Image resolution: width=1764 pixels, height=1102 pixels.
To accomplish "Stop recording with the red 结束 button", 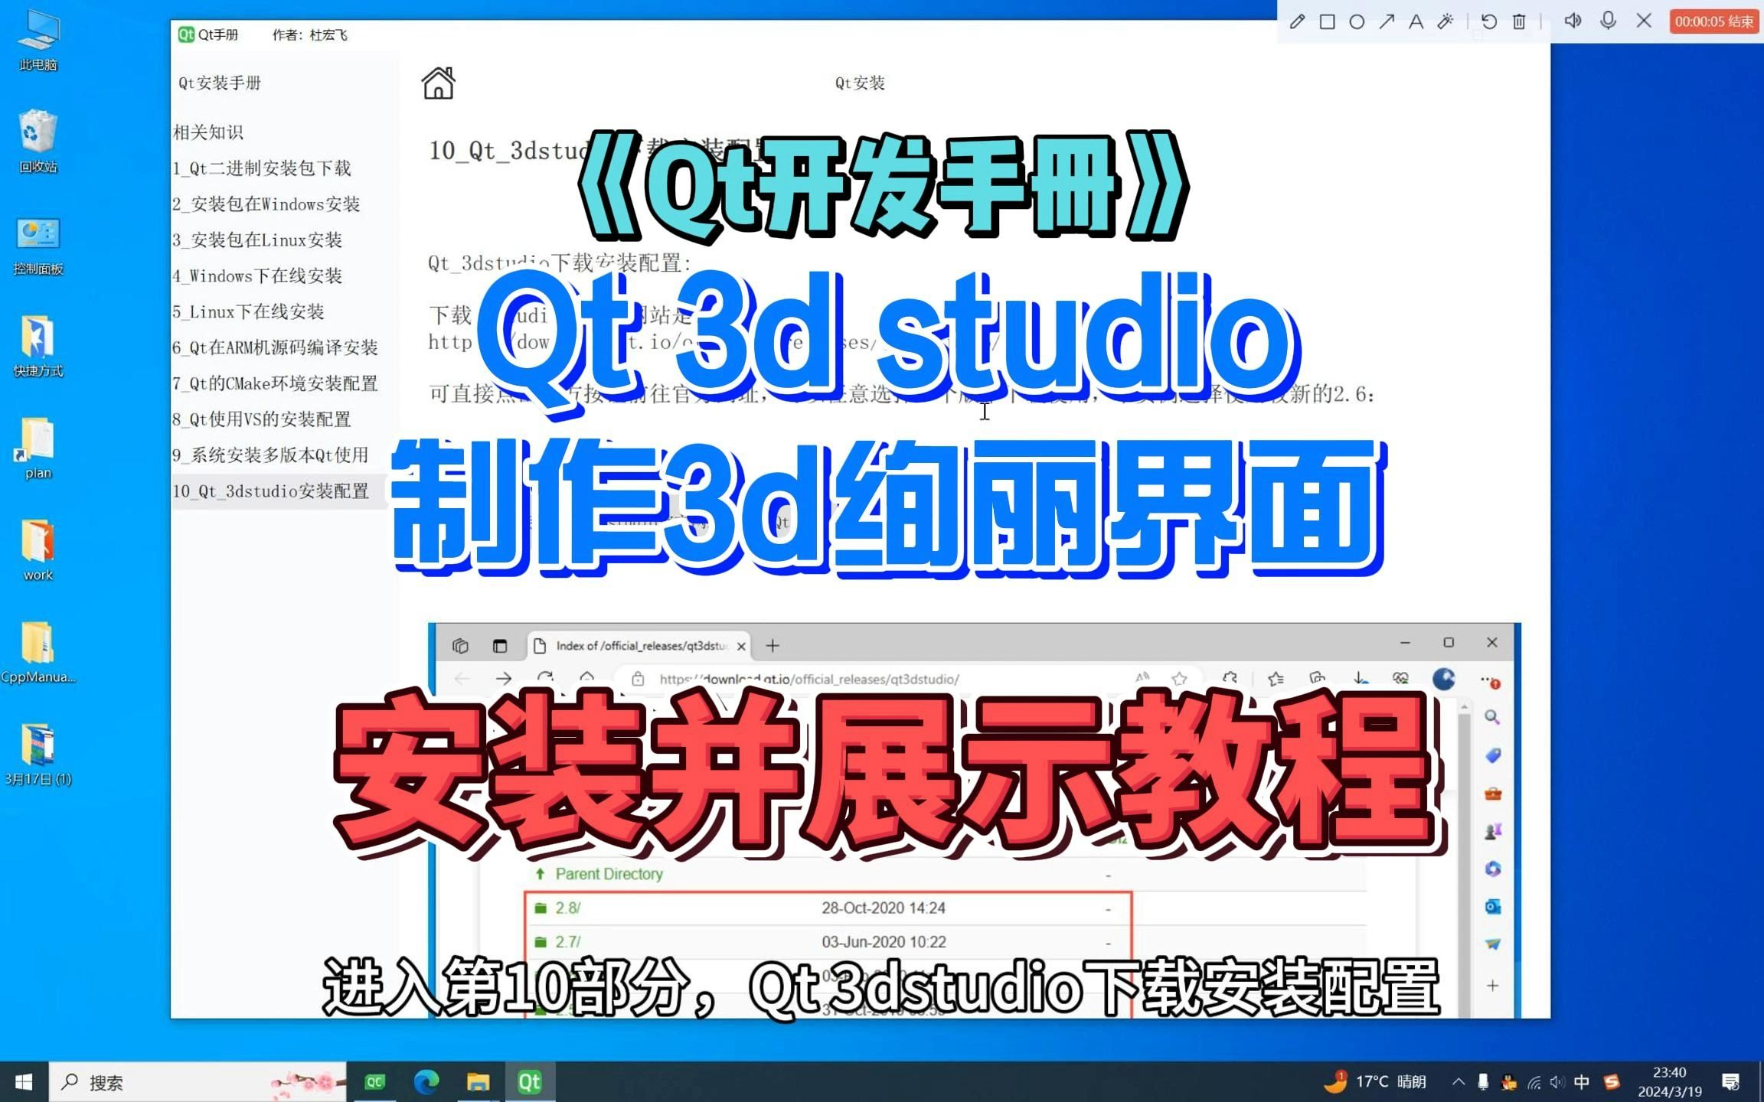I will pos(1713,21).
